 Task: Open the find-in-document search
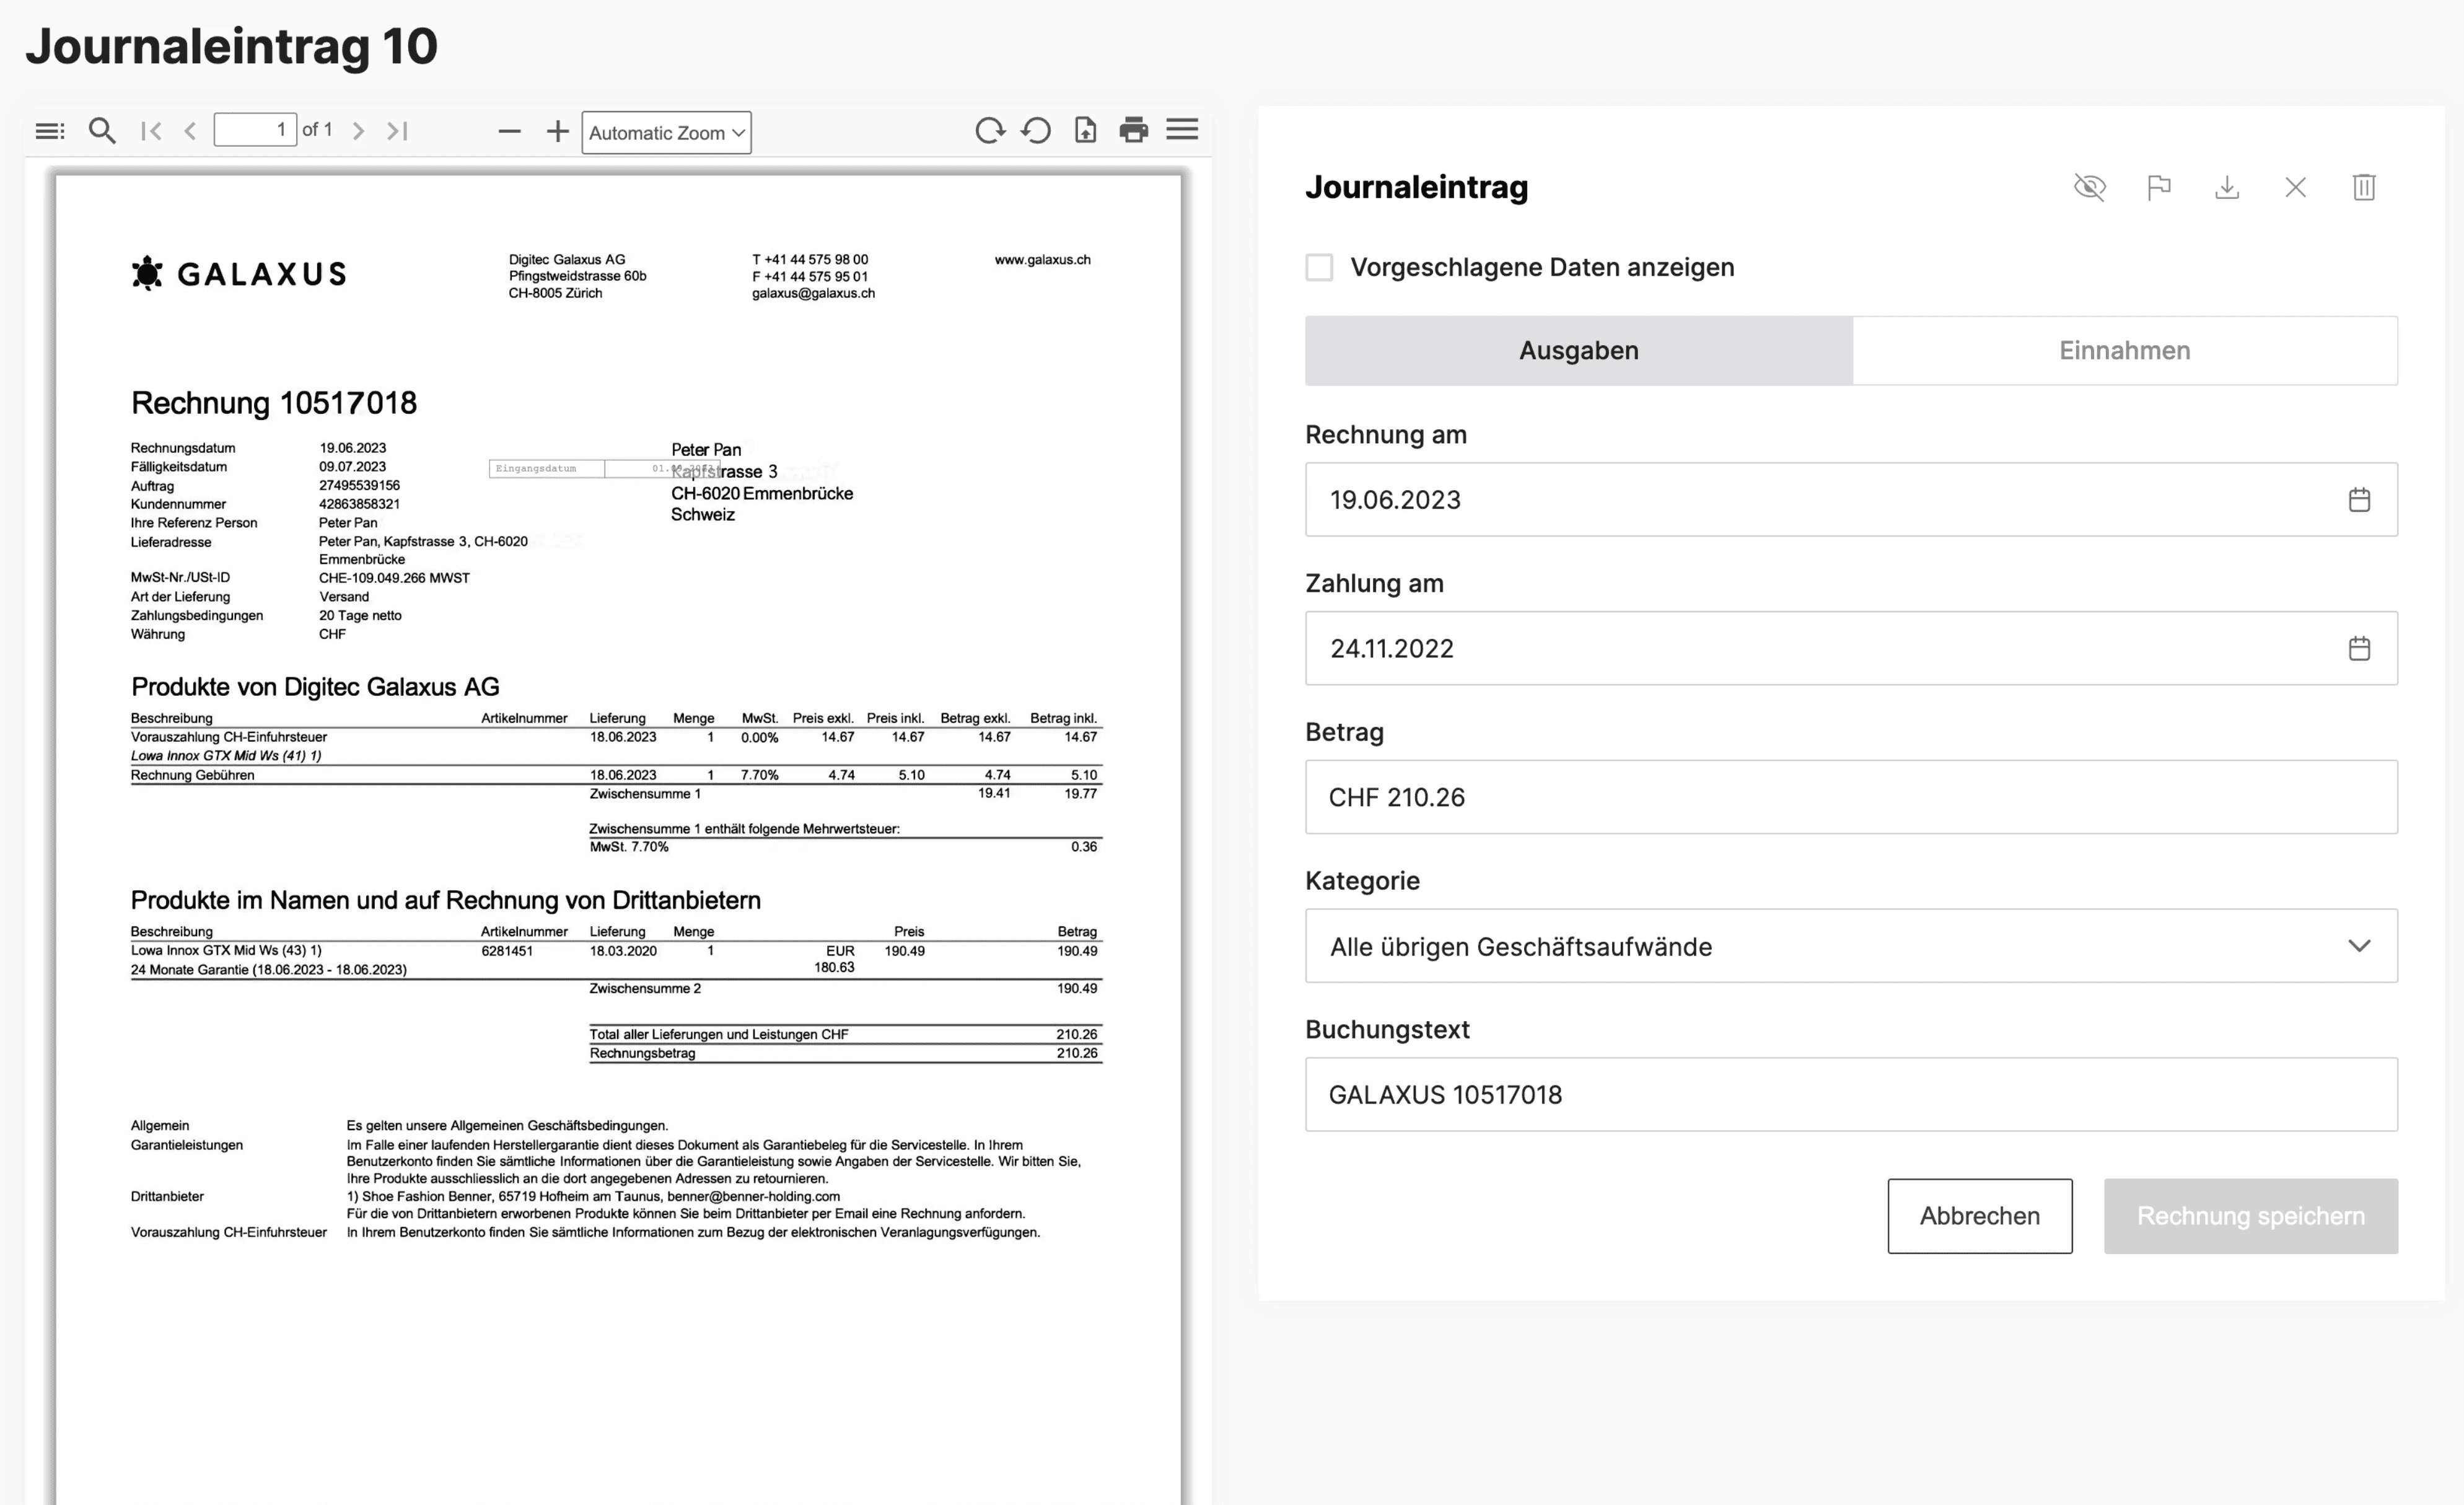[102, 131]
